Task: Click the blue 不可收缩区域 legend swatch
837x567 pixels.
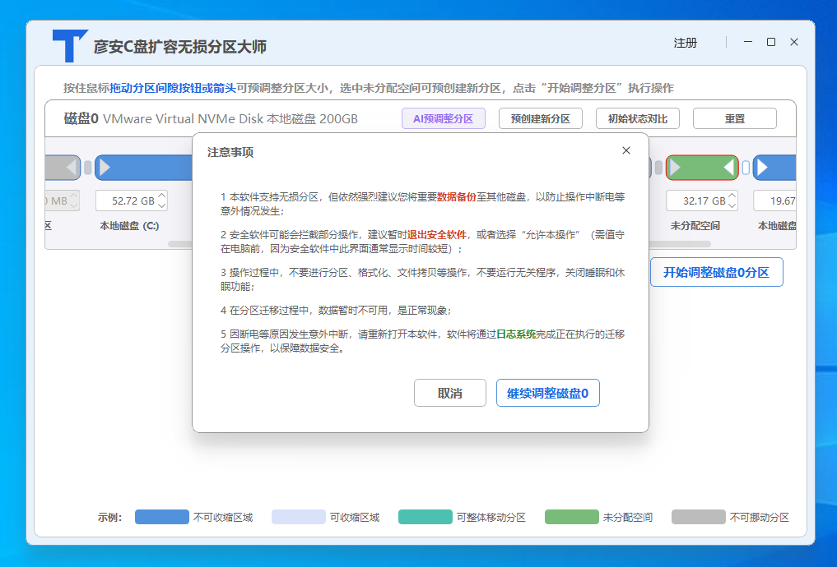Action: [162, 517]
